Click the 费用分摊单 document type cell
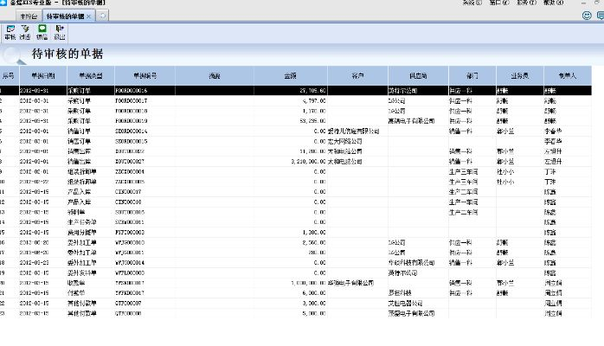 point(82,233)
